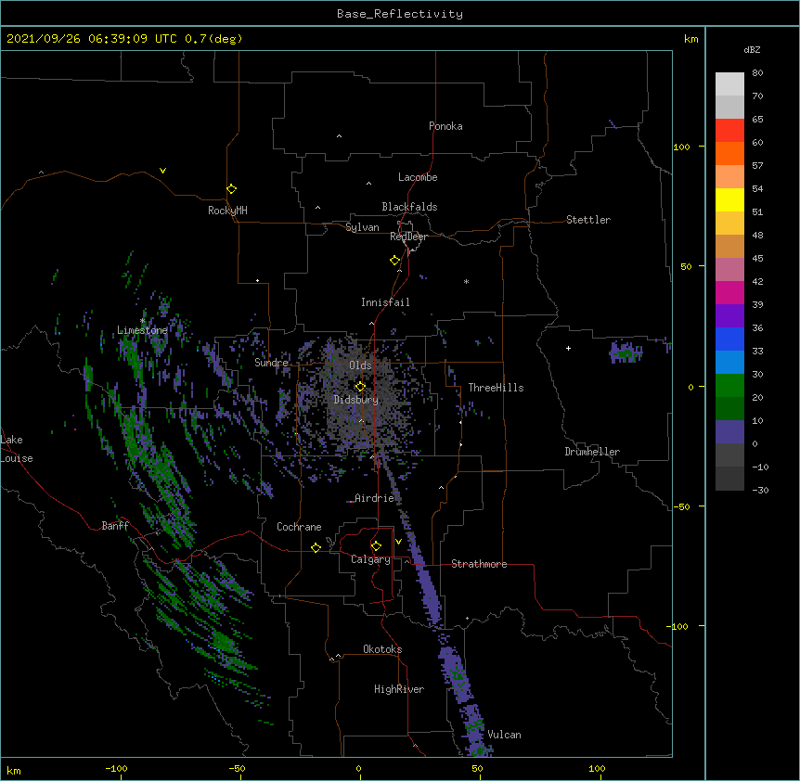
Task: Click the Vulcan town label
Action: tap(504, 735)
